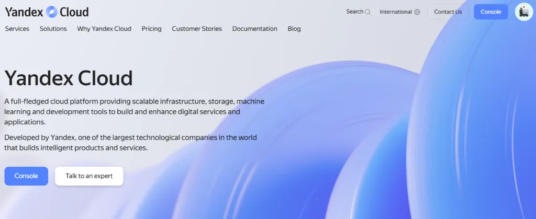This screenshot has height=219, width=536.
Task: Click the paragraph starting "A full-fledged cloud platform"
Action: (135, 111)
